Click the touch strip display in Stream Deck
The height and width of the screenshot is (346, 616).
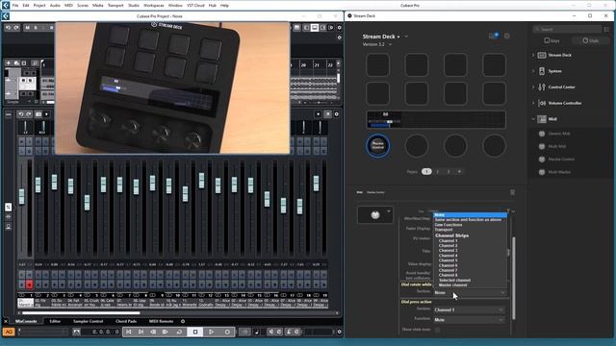[436, 119]
